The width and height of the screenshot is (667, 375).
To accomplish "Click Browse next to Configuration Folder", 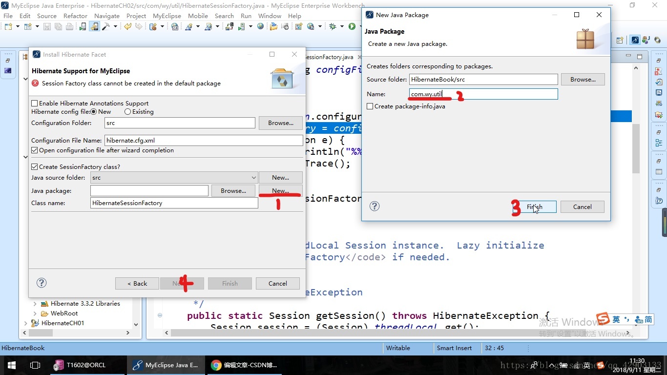I will tap(281, 123).
